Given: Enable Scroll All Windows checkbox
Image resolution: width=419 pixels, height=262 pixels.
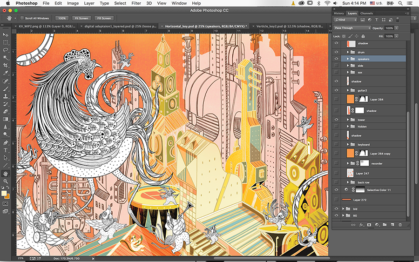Looking at the screenshot, I should click(x=22, y=18).
